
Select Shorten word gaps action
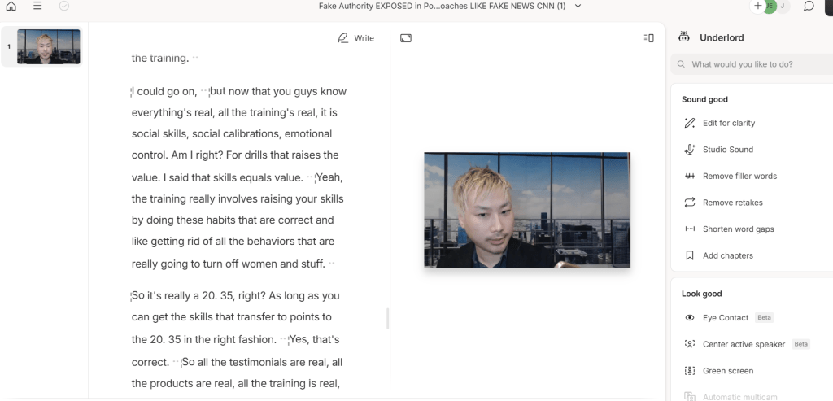738,229
